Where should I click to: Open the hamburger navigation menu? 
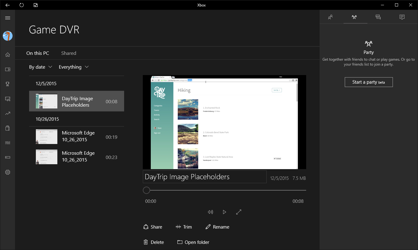coord(8,18)
